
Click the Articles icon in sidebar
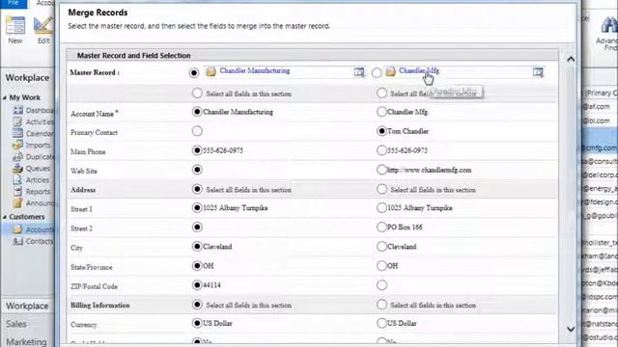click(17, 179)
